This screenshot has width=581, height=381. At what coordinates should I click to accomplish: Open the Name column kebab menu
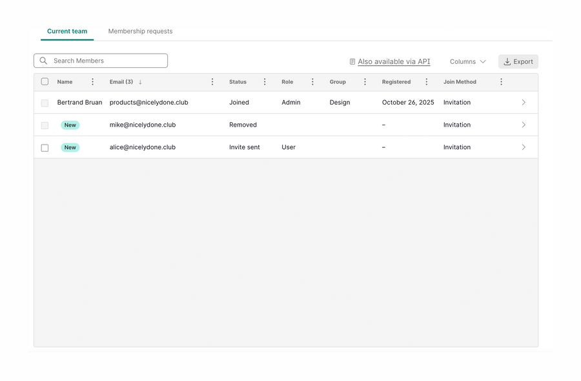[92, 82]
